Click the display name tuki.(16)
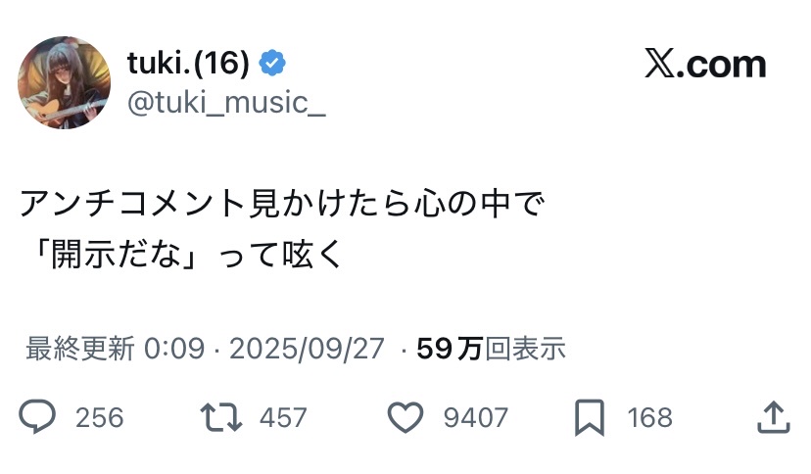Image resolution: width=811 pixels, height=474 pixels. [187, 64]
